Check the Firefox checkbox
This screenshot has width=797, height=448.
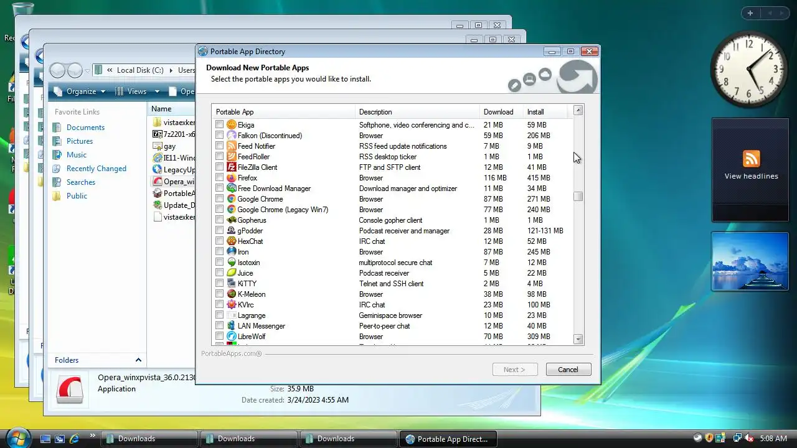click(x=219, y=178)
